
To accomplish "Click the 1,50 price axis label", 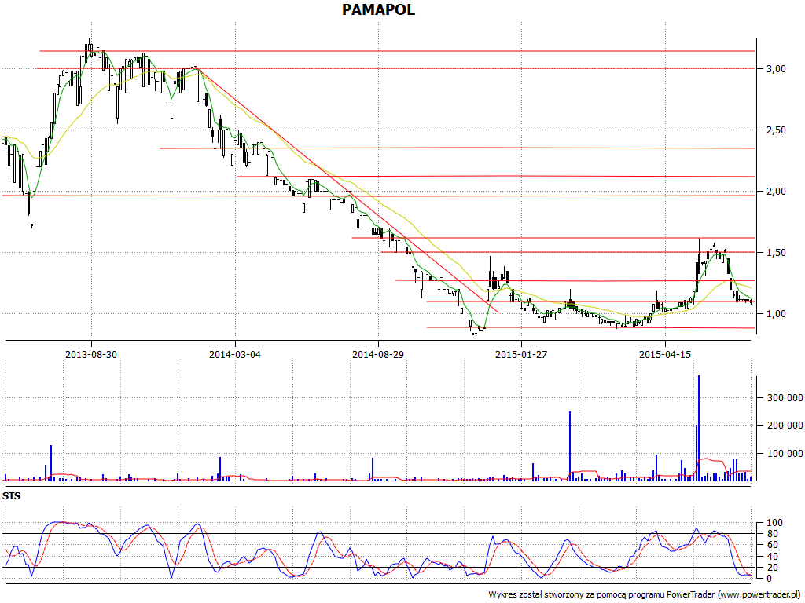I will 776,252.
